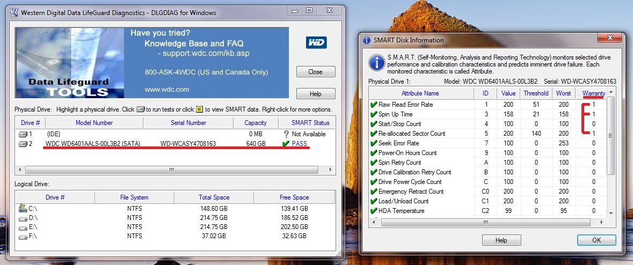Click the question mark Not Available status icon

click(286, 134)
